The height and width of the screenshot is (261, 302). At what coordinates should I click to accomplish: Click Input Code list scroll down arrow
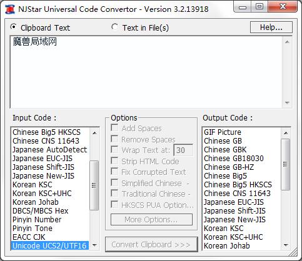click(94, 245)
